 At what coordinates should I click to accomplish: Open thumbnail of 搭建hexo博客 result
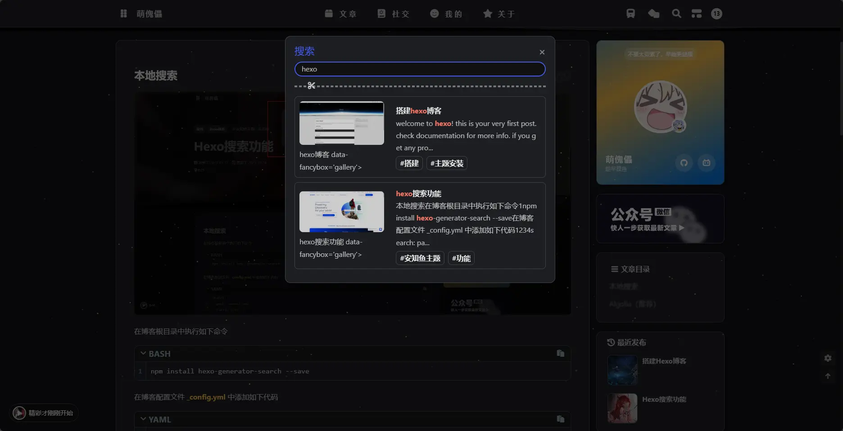click(x=342, y=123)
